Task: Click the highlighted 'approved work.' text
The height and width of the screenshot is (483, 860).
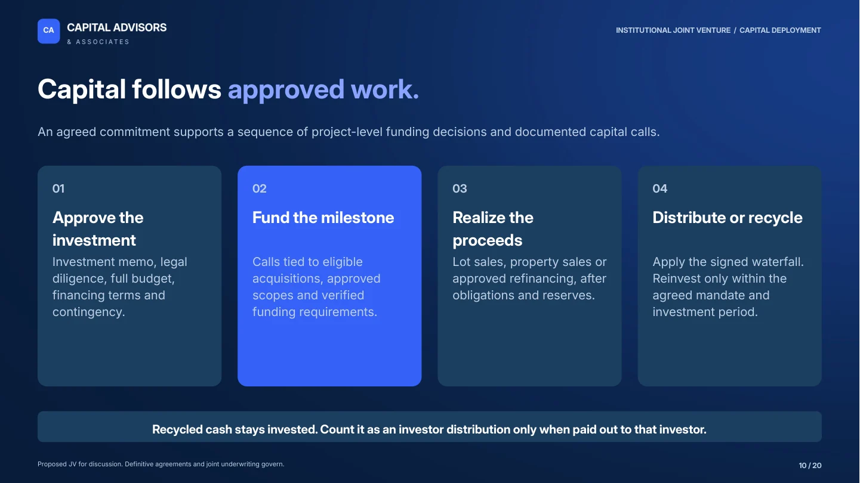Action: pos(323,89)
